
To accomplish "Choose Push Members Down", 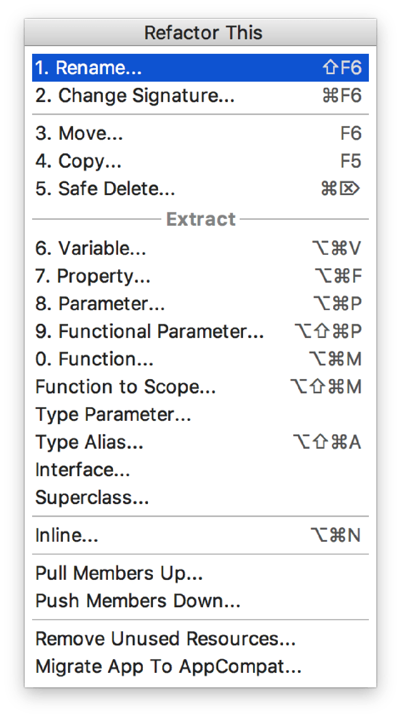I will 138,601.
